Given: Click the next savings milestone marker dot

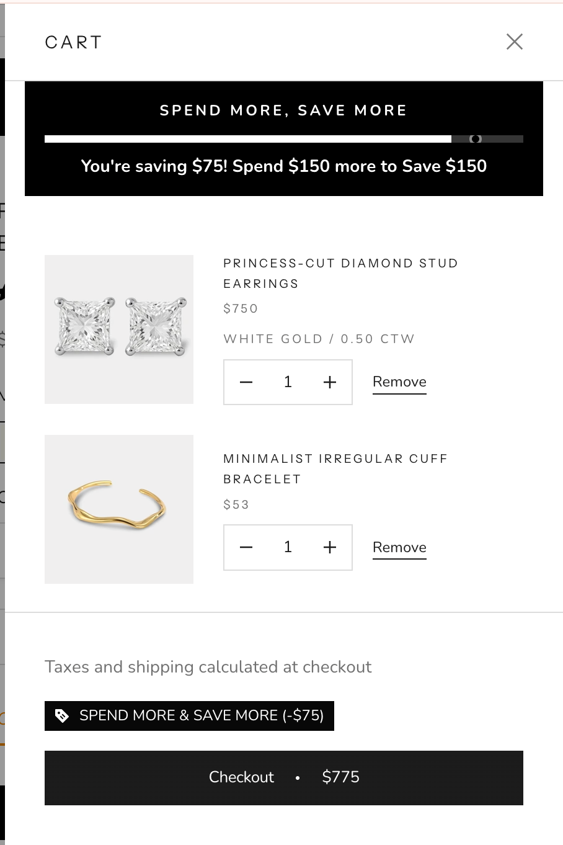Looking at the screenshot, I should coord(476,139).
